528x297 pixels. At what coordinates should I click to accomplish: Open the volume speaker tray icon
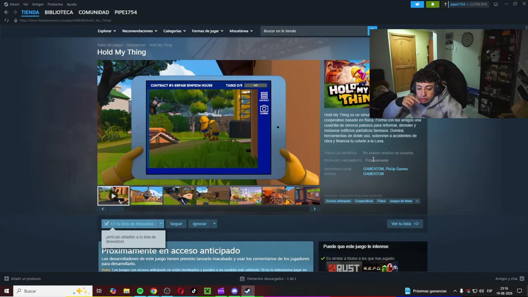(x=481, y=291)
